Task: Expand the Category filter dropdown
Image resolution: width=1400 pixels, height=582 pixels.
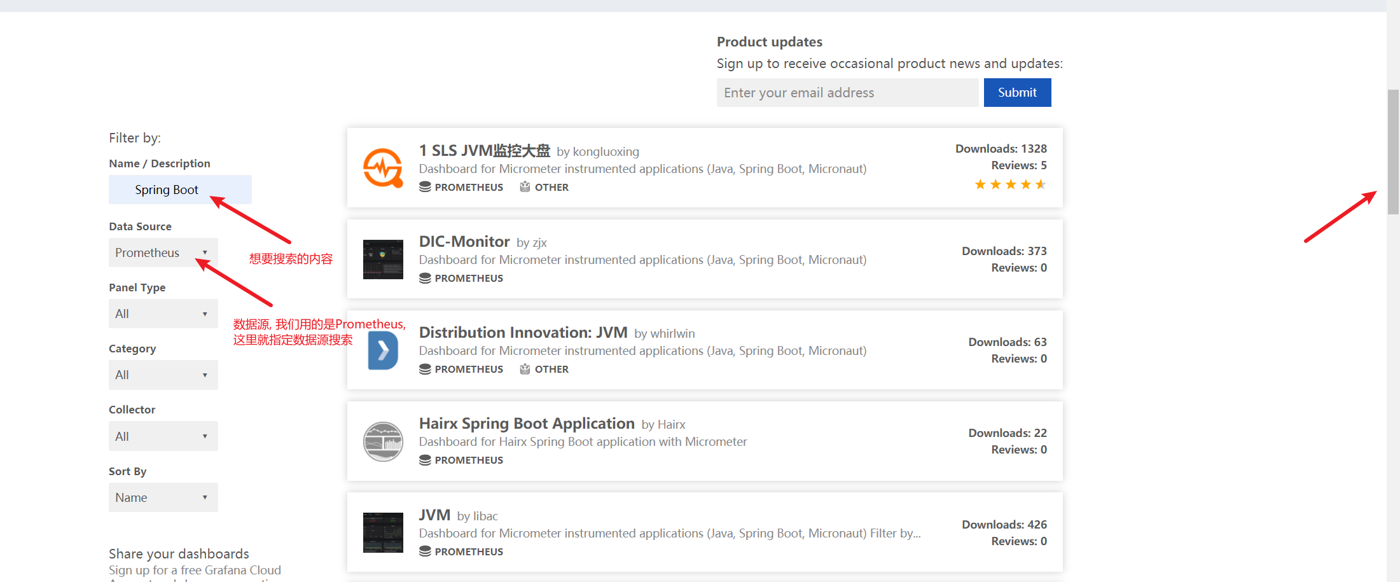Action: 163,375
